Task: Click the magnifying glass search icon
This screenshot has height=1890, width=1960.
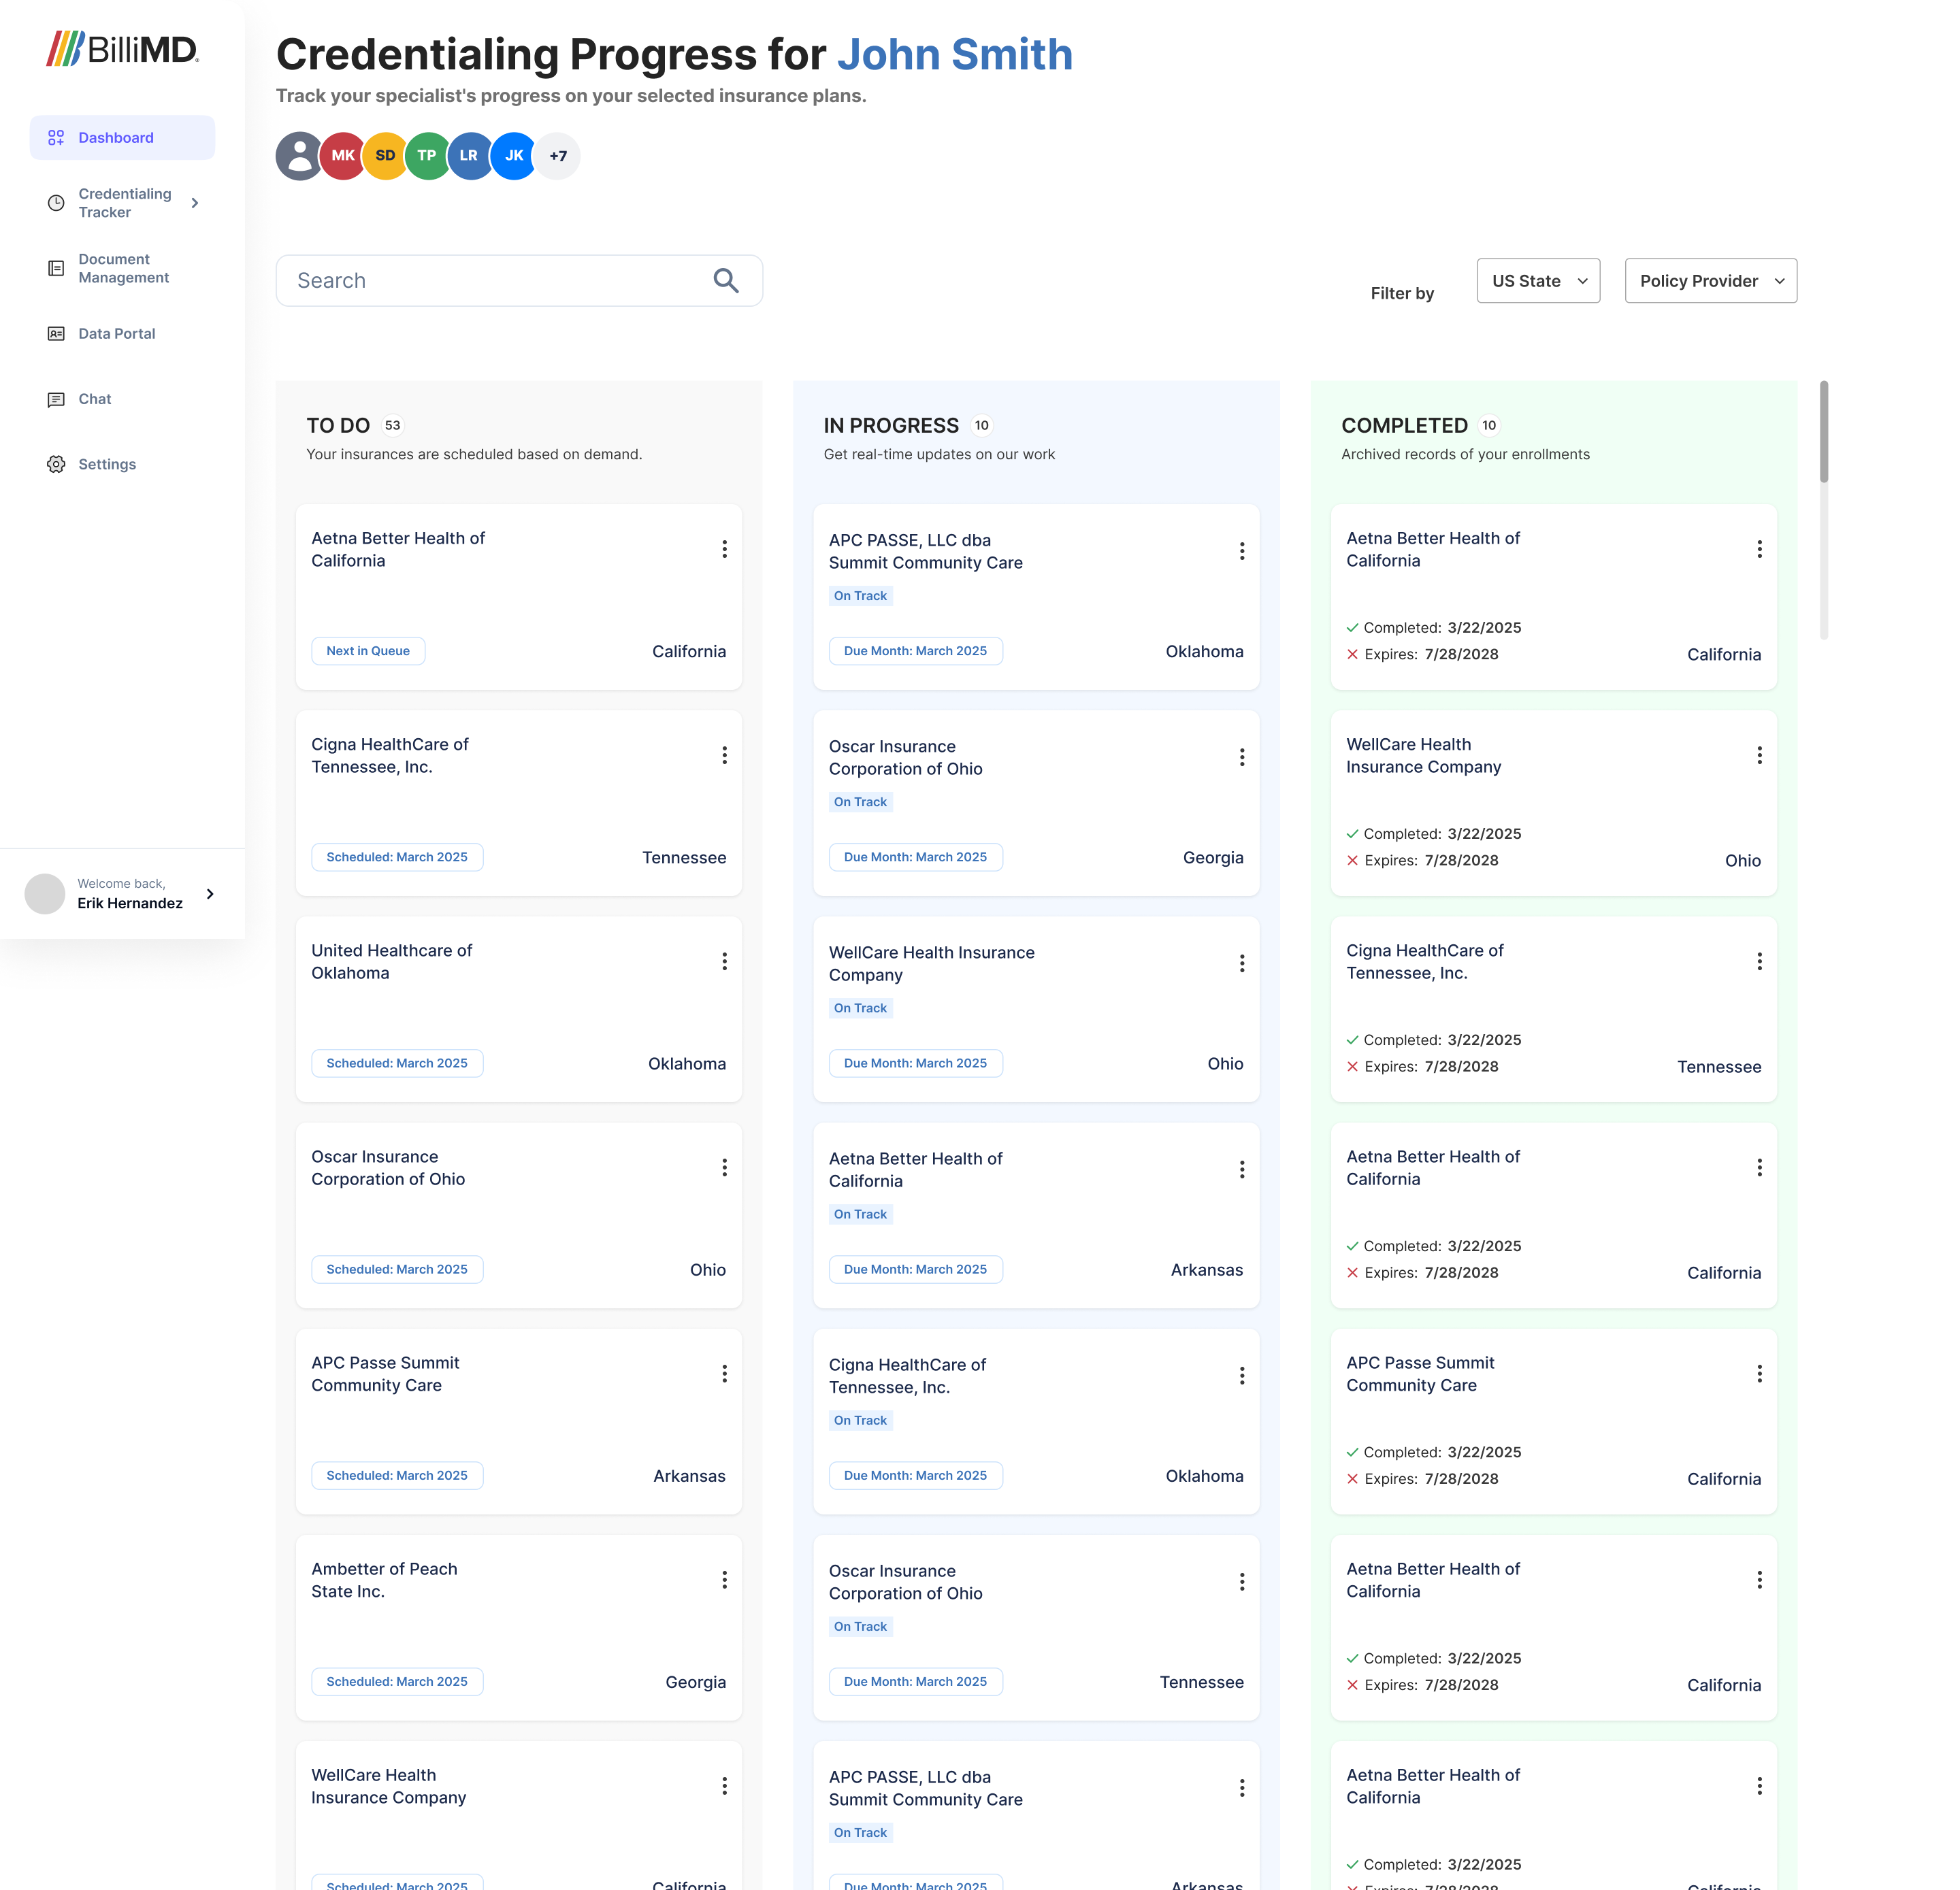Action: pyautogui.click(x=726, y=281)
